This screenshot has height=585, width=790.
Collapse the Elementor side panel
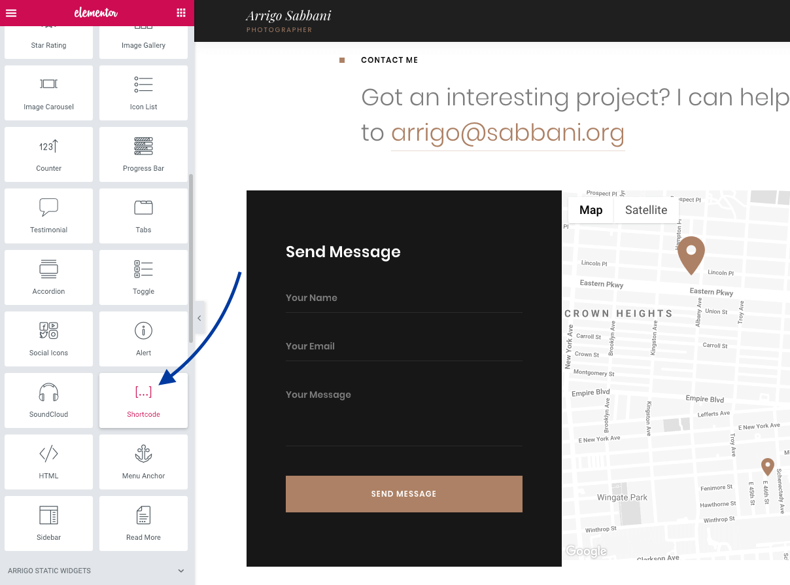[x=199, y=318]
